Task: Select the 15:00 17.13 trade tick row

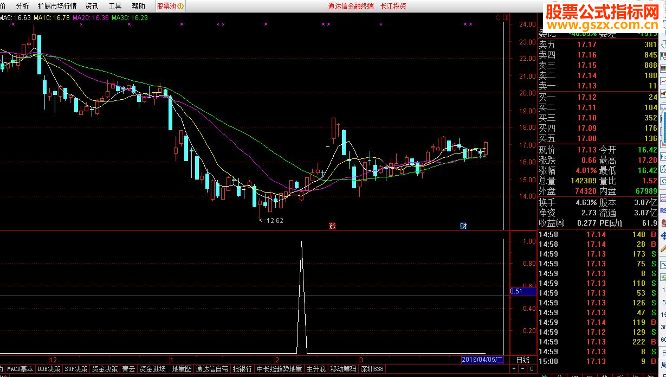Action: point(597,361)
